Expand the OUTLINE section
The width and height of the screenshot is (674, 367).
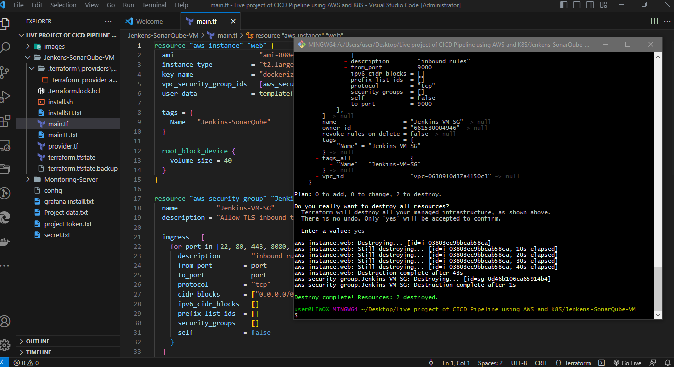[38, 341]
